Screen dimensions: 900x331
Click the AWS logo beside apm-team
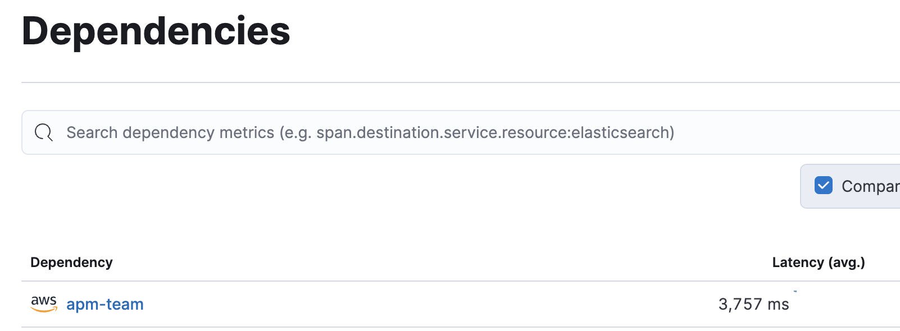coord(44,304)
